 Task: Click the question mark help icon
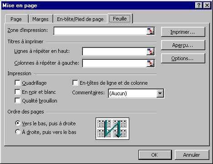click(199, 5)
